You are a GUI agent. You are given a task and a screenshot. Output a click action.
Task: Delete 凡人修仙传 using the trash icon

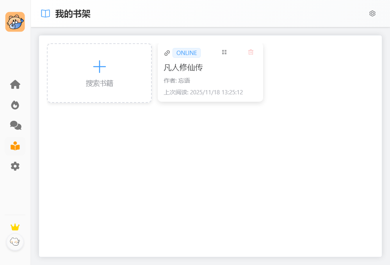pyautogui.click(x=251, y=52)
